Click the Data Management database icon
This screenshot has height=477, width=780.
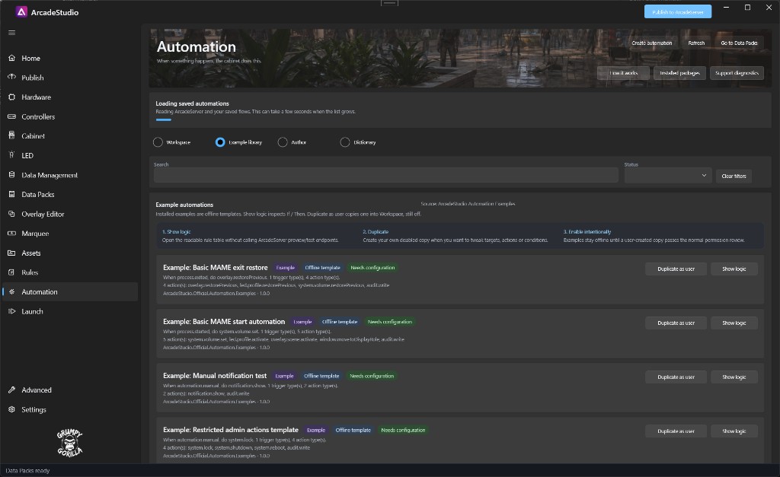coord(12,175)
